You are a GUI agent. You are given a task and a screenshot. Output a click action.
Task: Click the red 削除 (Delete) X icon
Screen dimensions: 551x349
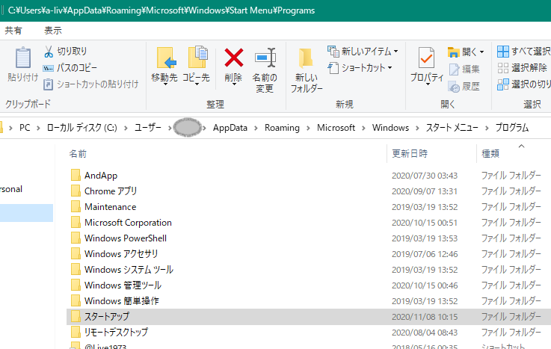click(x=234, y=58)
